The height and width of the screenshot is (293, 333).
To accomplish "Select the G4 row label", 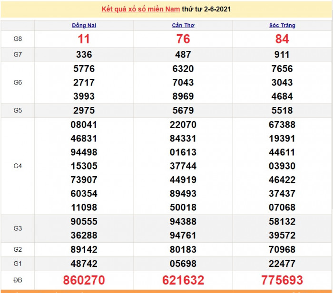I will [18, 166].
